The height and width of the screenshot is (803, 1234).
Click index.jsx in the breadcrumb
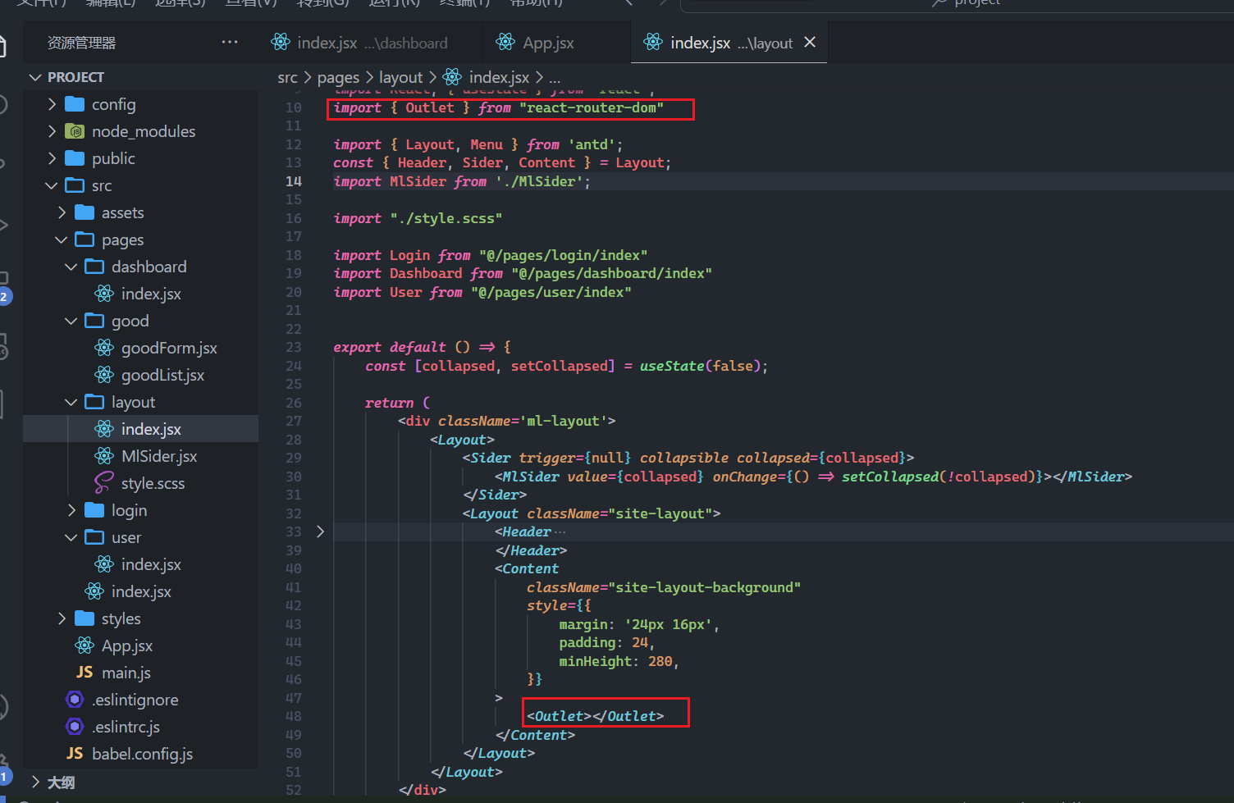click(x=499, y=77)
